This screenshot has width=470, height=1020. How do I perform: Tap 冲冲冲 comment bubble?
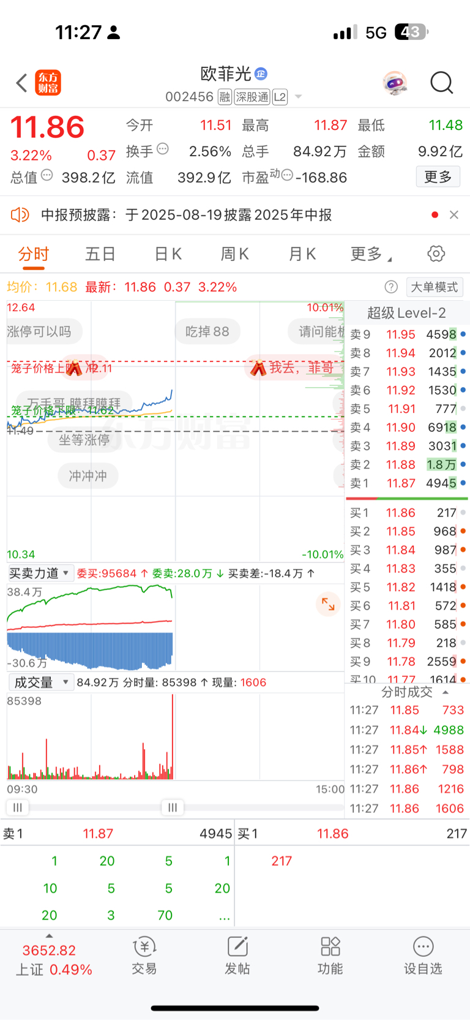[88, 476]
